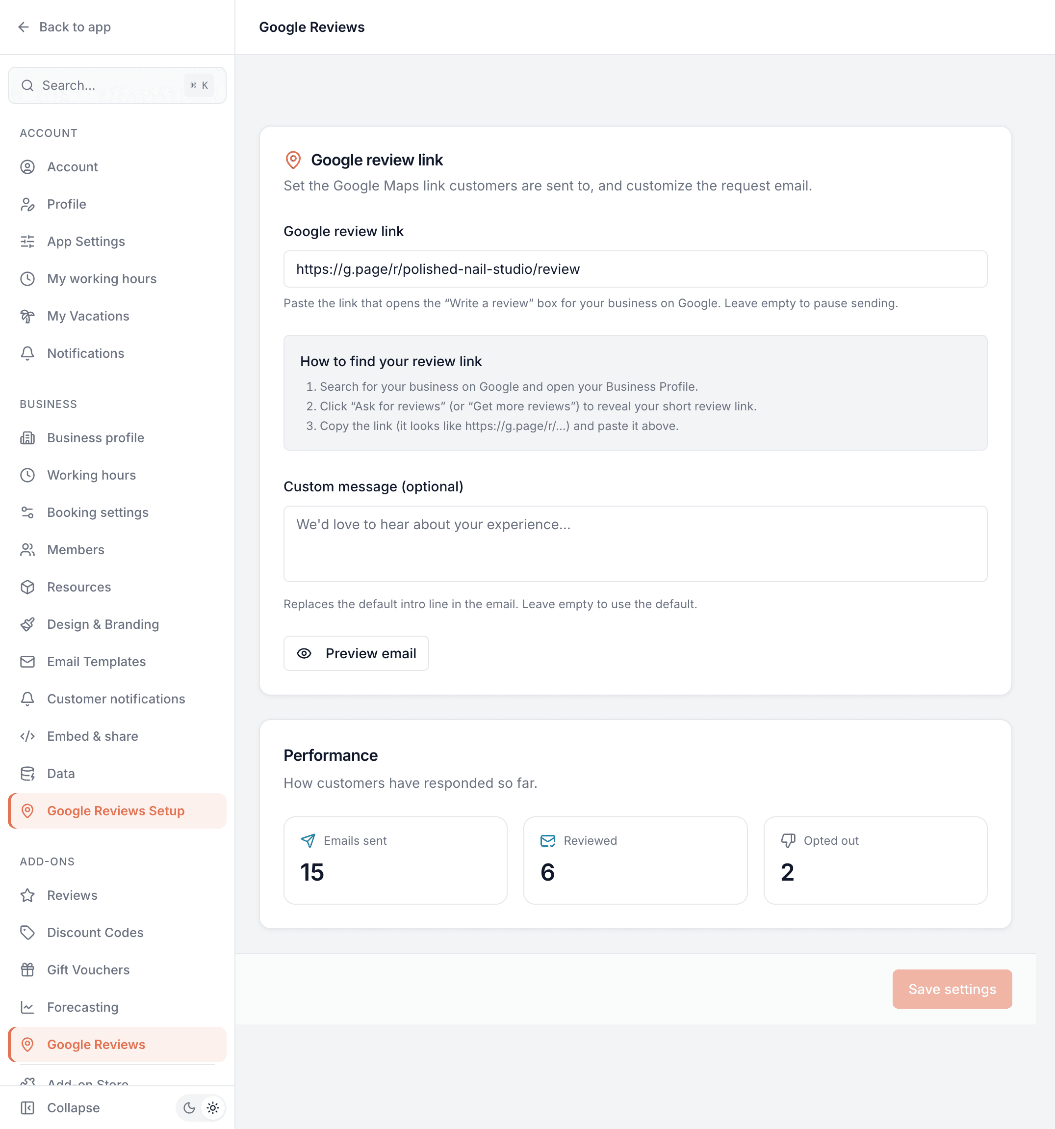Image resolution: width=1055 pixels, height=1129 pixels.
Task: Switch to light mode with sun toggle
Action: (213, 1107)
